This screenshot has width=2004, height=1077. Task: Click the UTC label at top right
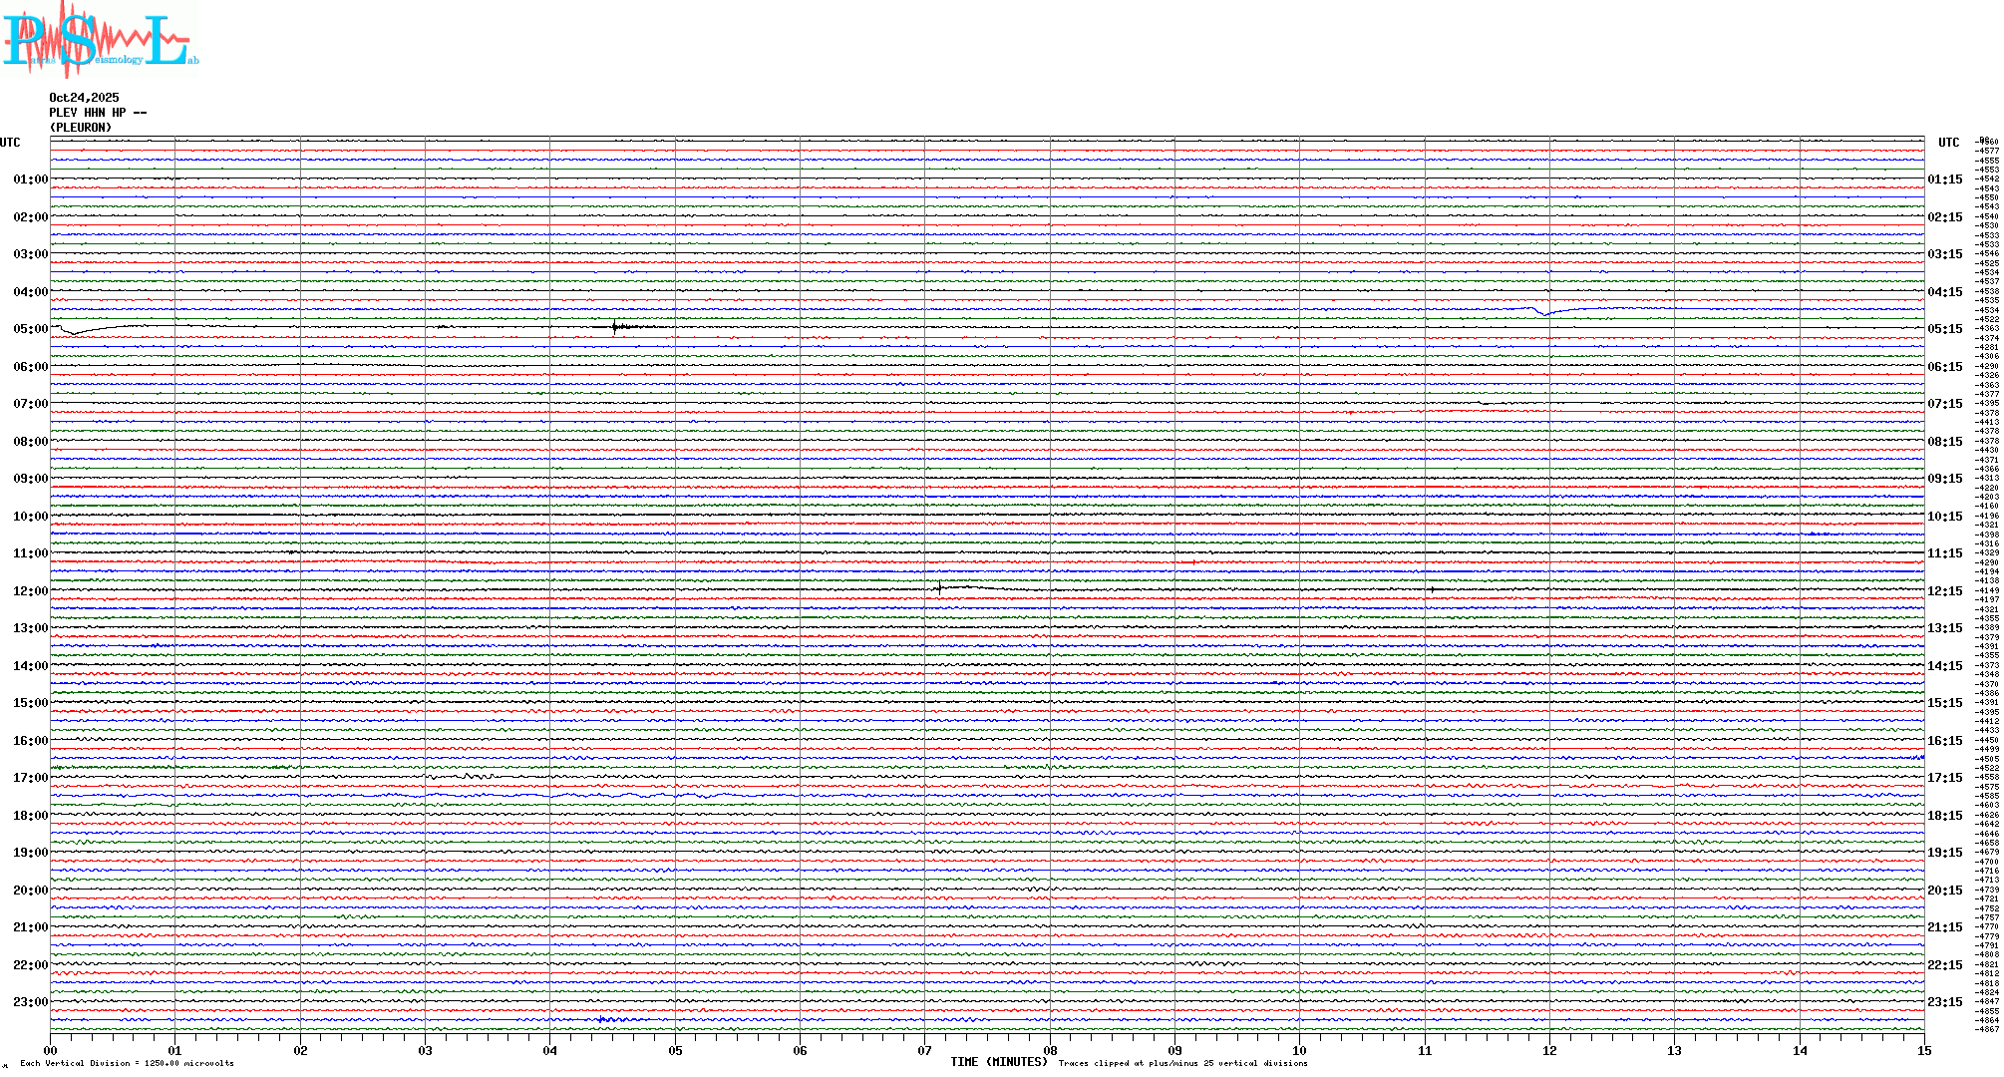(1948, 143)
